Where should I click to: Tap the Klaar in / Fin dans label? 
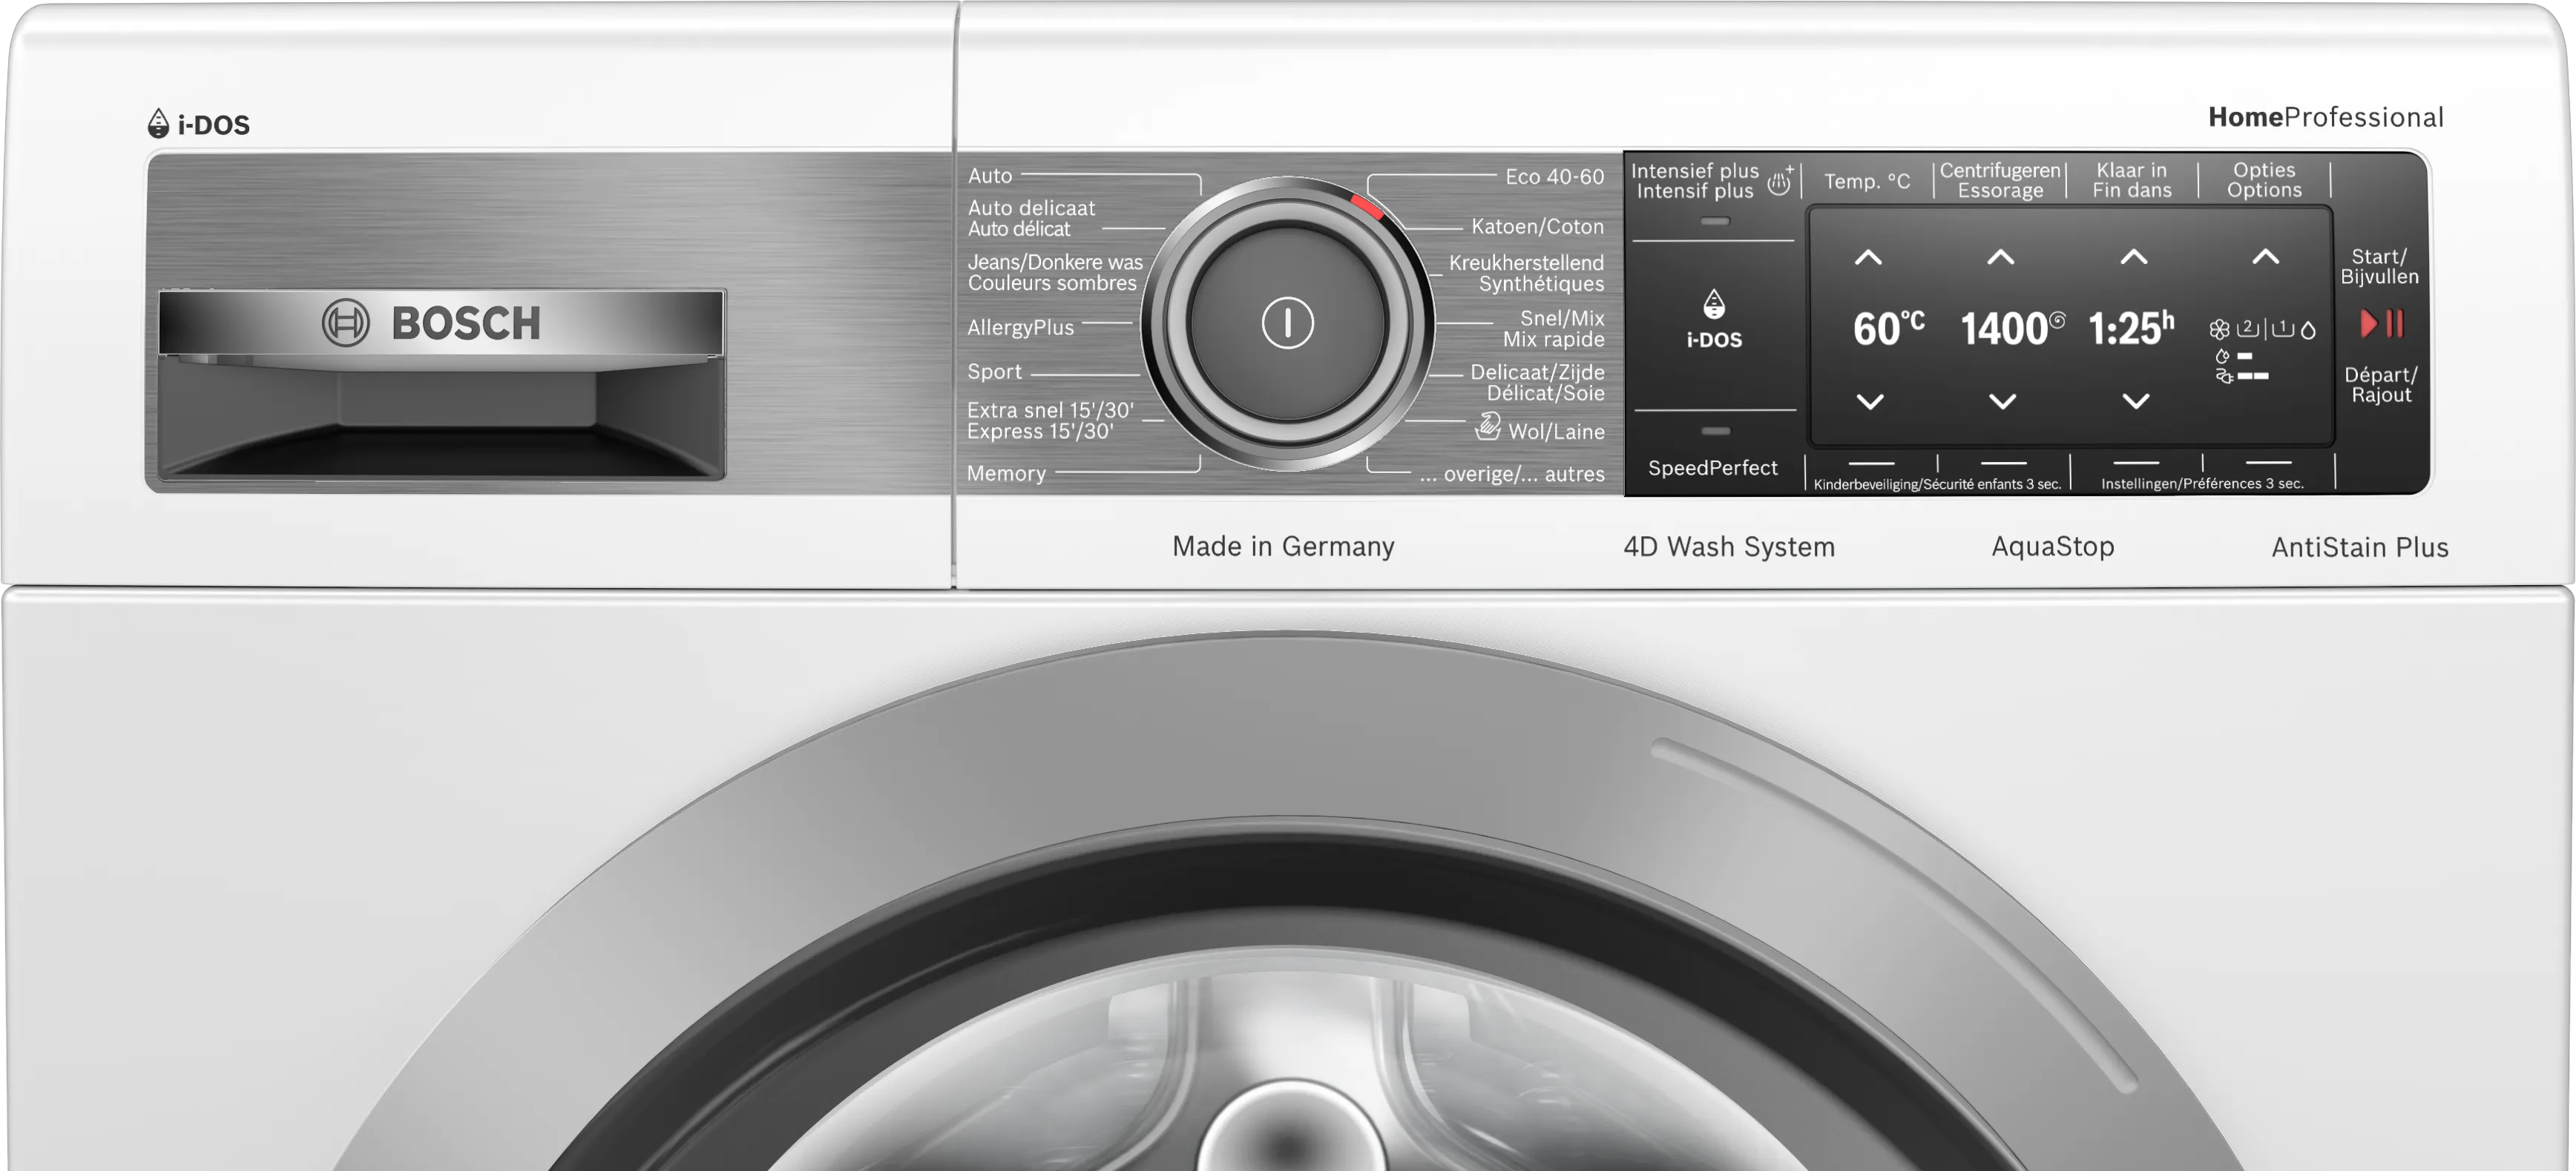tap(2132, 180)
